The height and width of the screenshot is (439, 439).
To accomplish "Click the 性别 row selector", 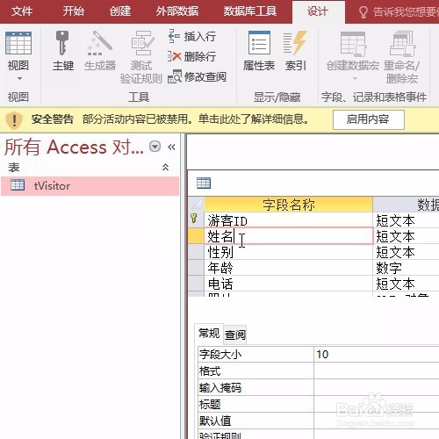I will [x=196, y=252].
